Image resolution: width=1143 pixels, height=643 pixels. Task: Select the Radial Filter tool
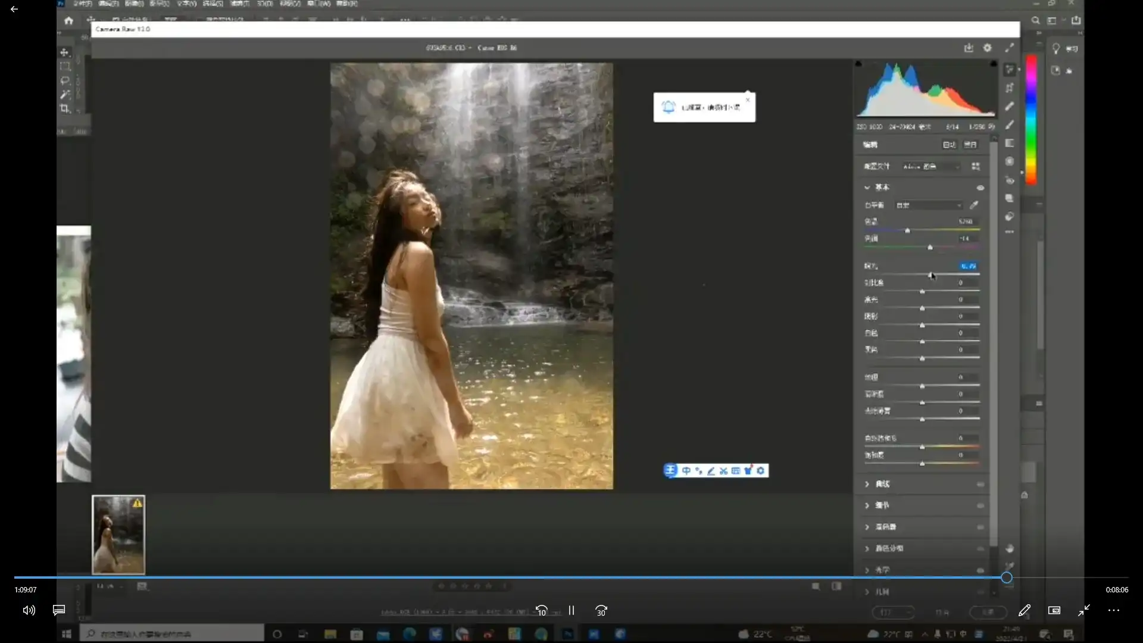coord(1010,161)
